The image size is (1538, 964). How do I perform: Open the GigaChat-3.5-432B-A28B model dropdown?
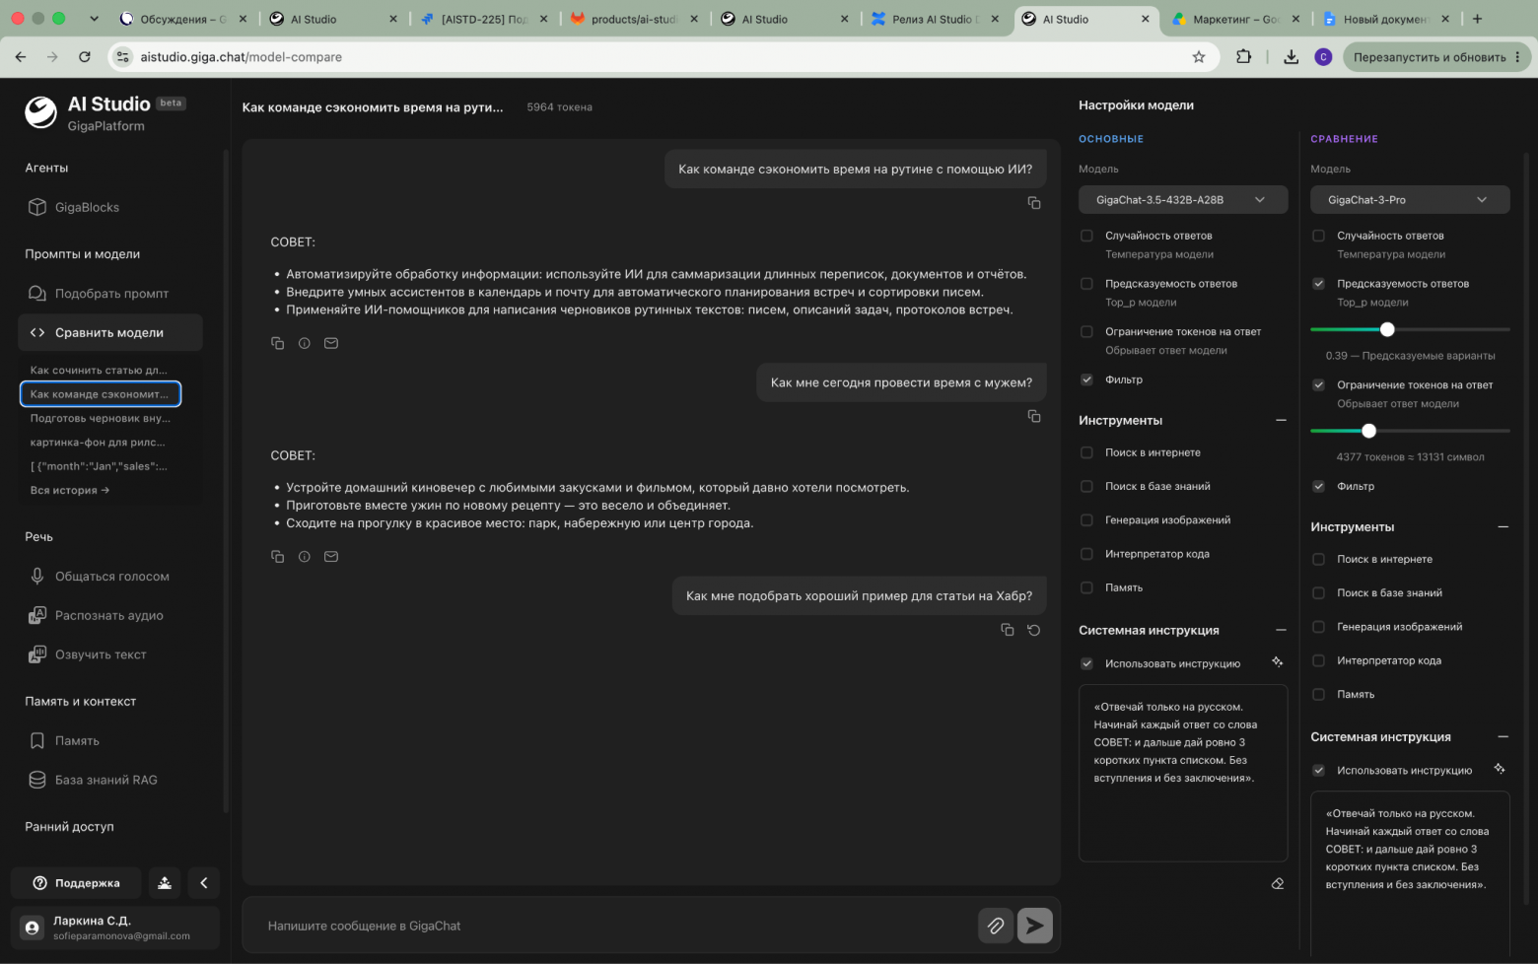[x=1183, y=200]
